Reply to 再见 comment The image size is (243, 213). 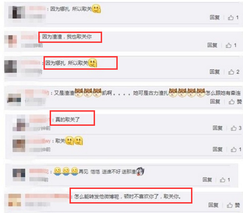[x=207, y=180]
